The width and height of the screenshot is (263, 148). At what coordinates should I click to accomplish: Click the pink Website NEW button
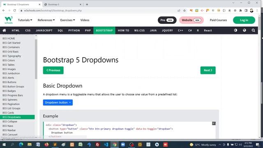pyautogui.click(x=191, y=20)
